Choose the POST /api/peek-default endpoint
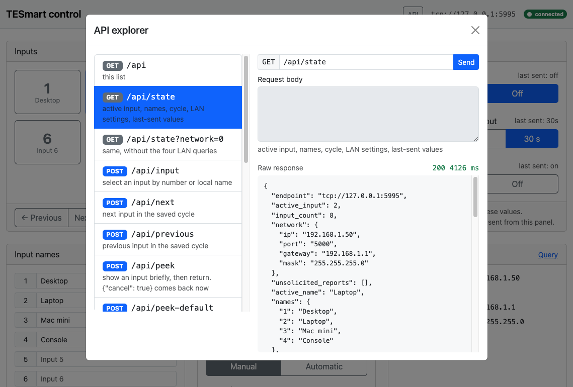 pyautogui.click(x=168, y=305)
